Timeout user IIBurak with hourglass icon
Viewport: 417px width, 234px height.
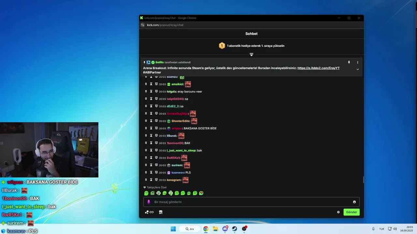pos(151,136)
